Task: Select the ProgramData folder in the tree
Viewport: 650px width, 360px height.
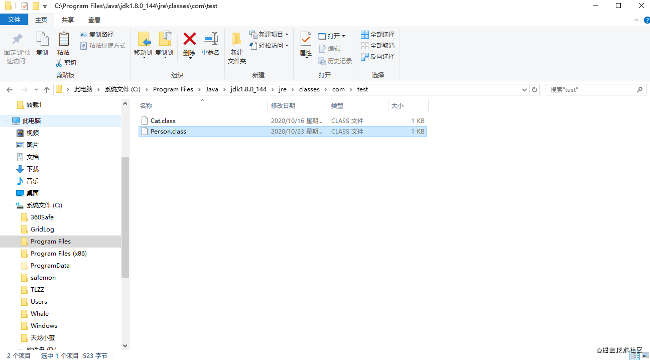Action: [45, 266]
